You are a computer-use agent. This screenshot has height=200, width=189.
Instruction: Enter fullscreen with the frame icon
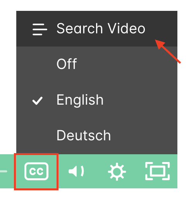157,171
